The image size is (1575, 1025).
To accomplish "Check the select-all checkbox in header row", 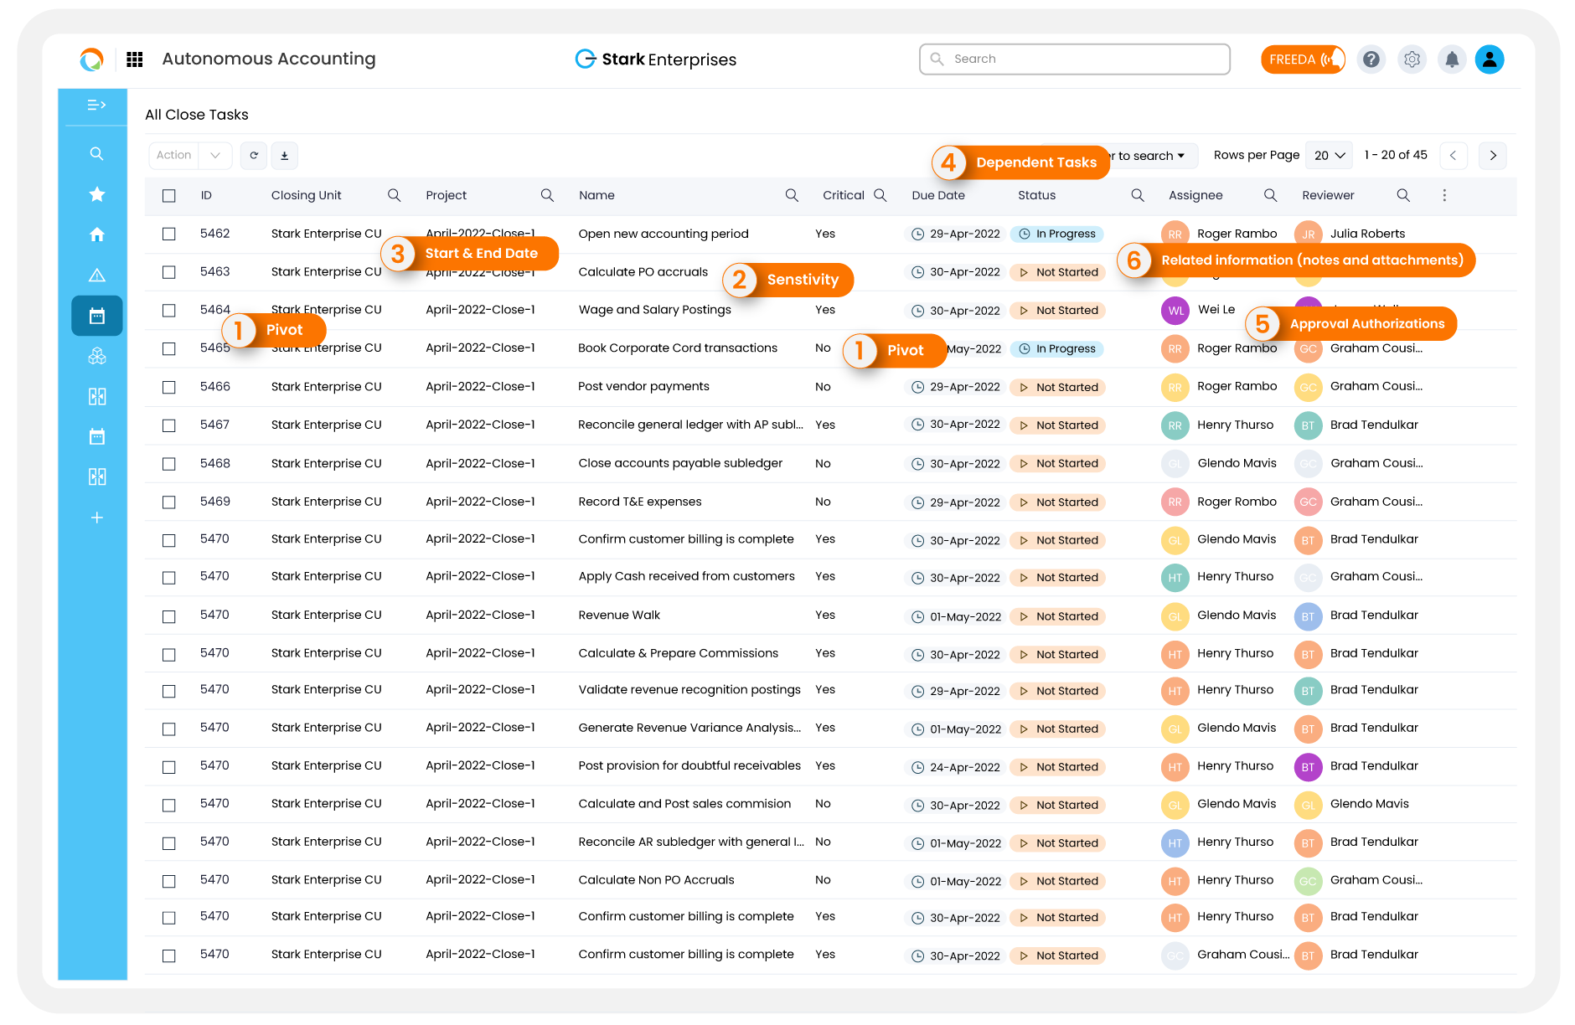I will 168,195.
